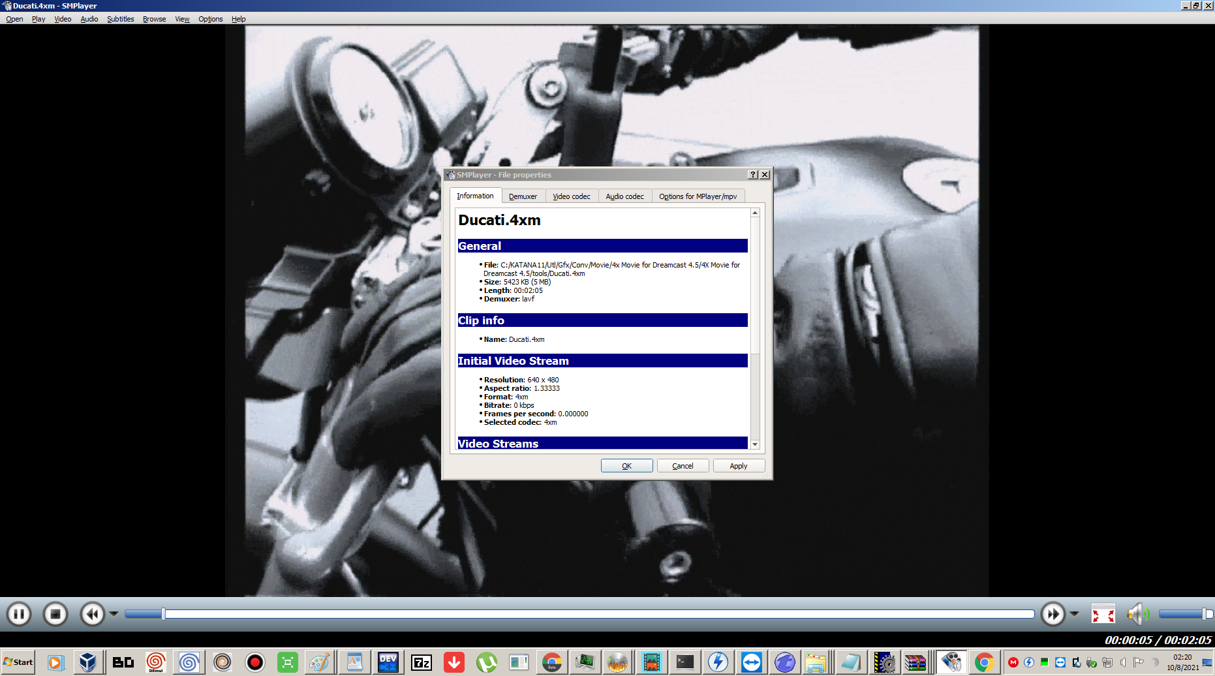1215x676 pixels.
Task: Open the Browse menu
Action: pos(154,19)
